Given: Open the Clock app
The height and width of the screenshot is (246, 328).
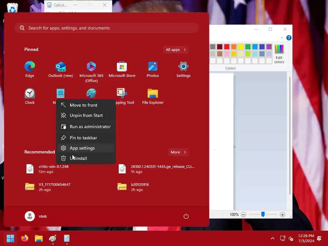Looking at the screenshot, I should click(30, 96).
